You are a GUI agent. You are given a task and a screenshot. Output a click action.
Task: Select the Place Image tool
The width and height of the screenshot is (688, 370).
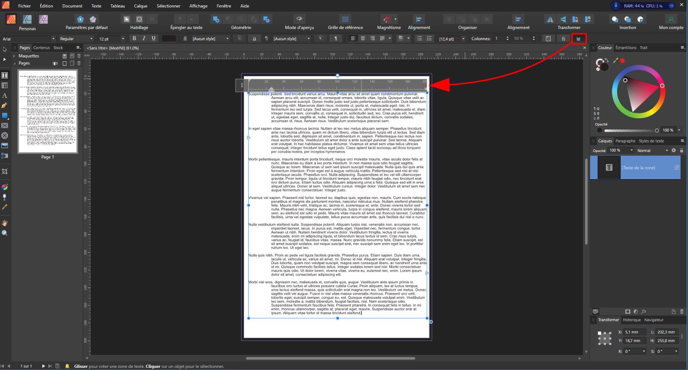point(5,145)
